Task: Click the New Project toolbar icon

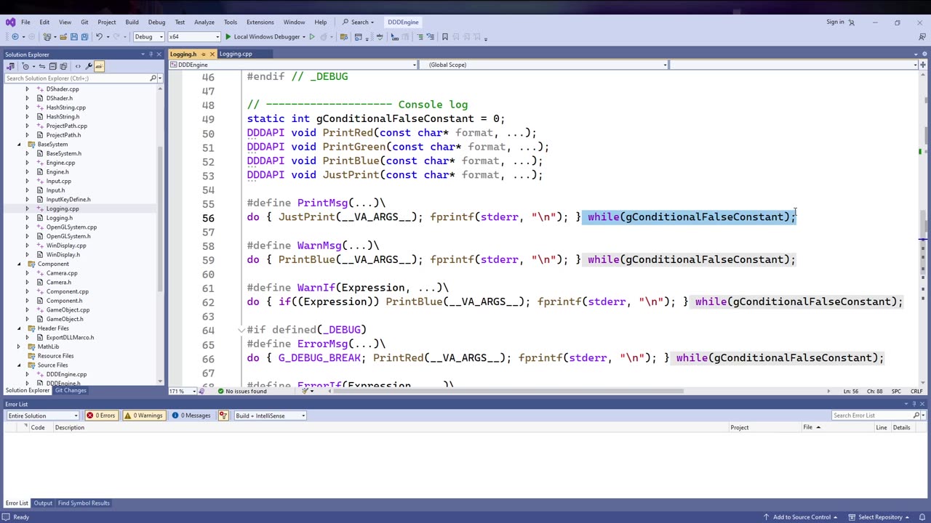Action: pyautogui.click(x=47, y=36)
